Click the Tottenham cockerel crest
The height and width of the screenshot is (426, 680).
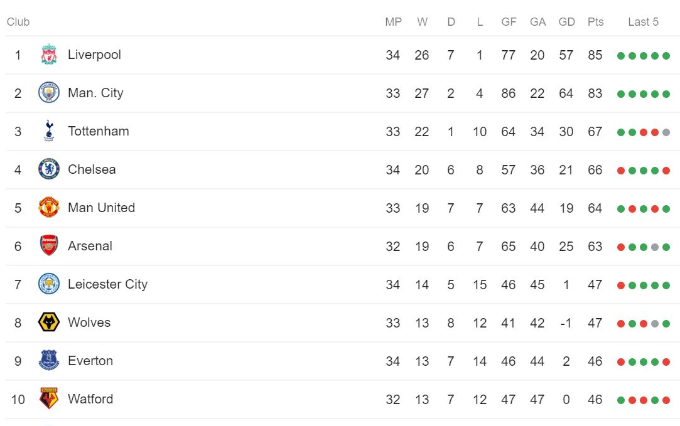click(x=49, y=131)
